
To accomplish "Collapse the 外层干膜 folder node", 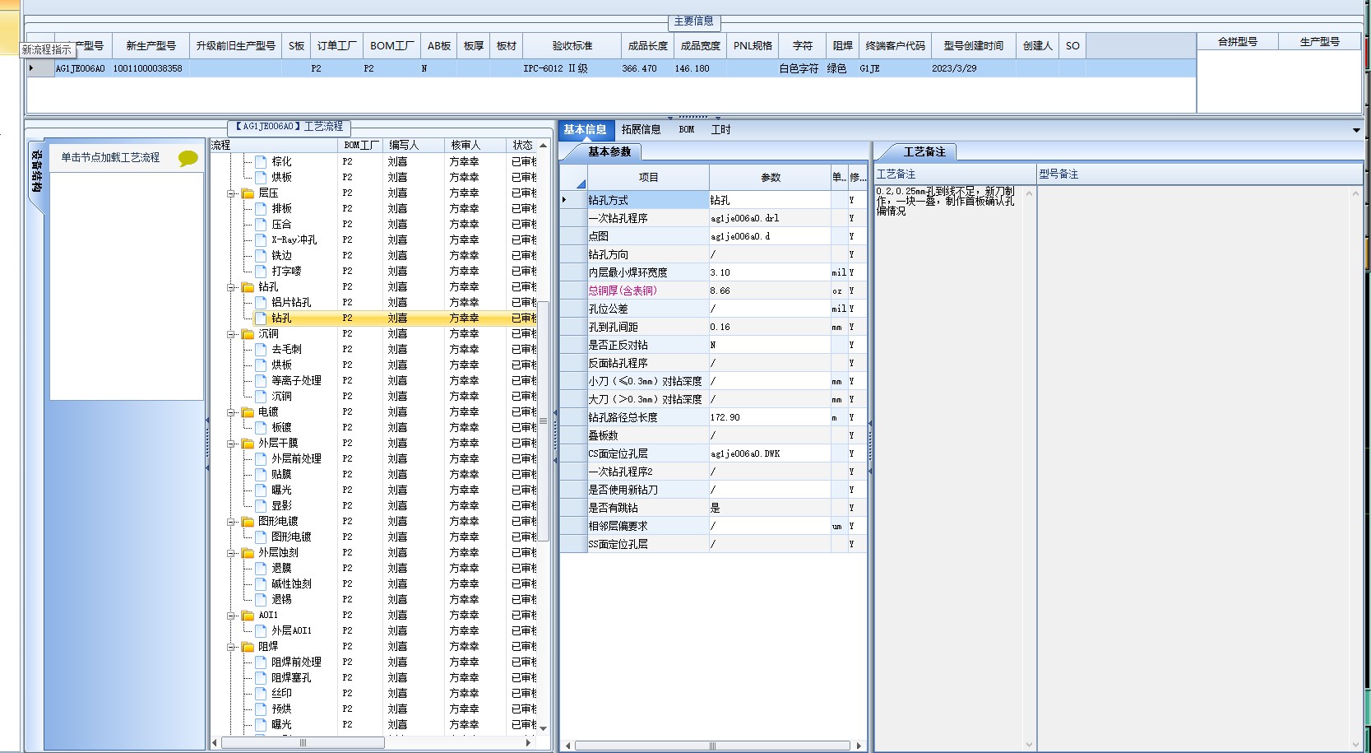I will point(232,444).
